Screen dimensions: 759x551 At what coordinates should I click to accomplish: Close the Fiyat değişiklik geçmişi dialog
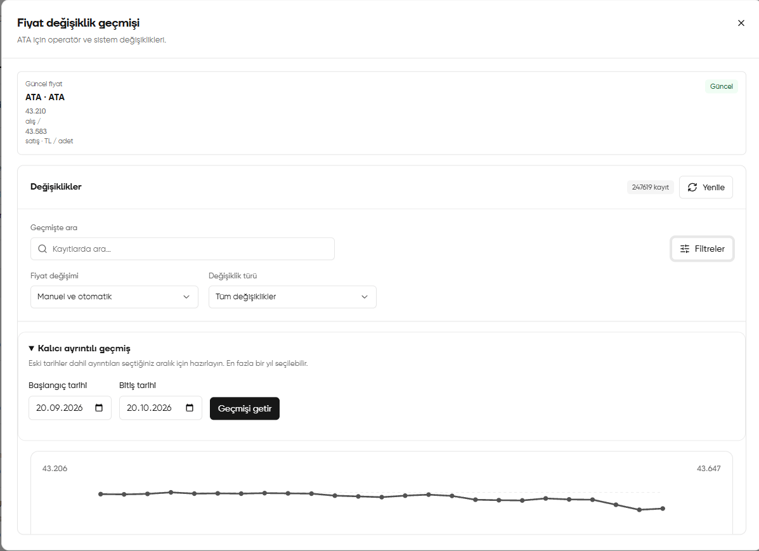click(741, 23)
